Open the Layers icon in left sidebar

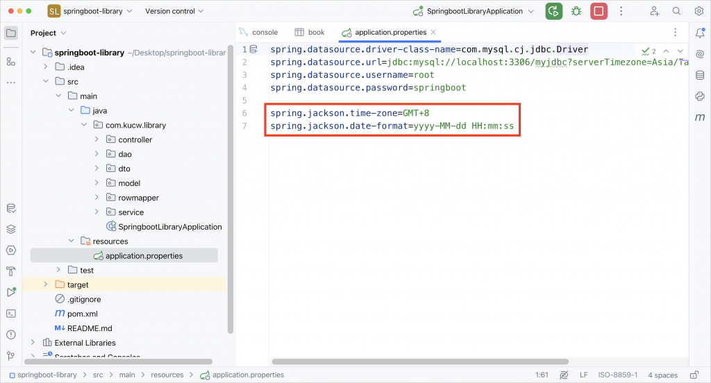pos(11,230)
